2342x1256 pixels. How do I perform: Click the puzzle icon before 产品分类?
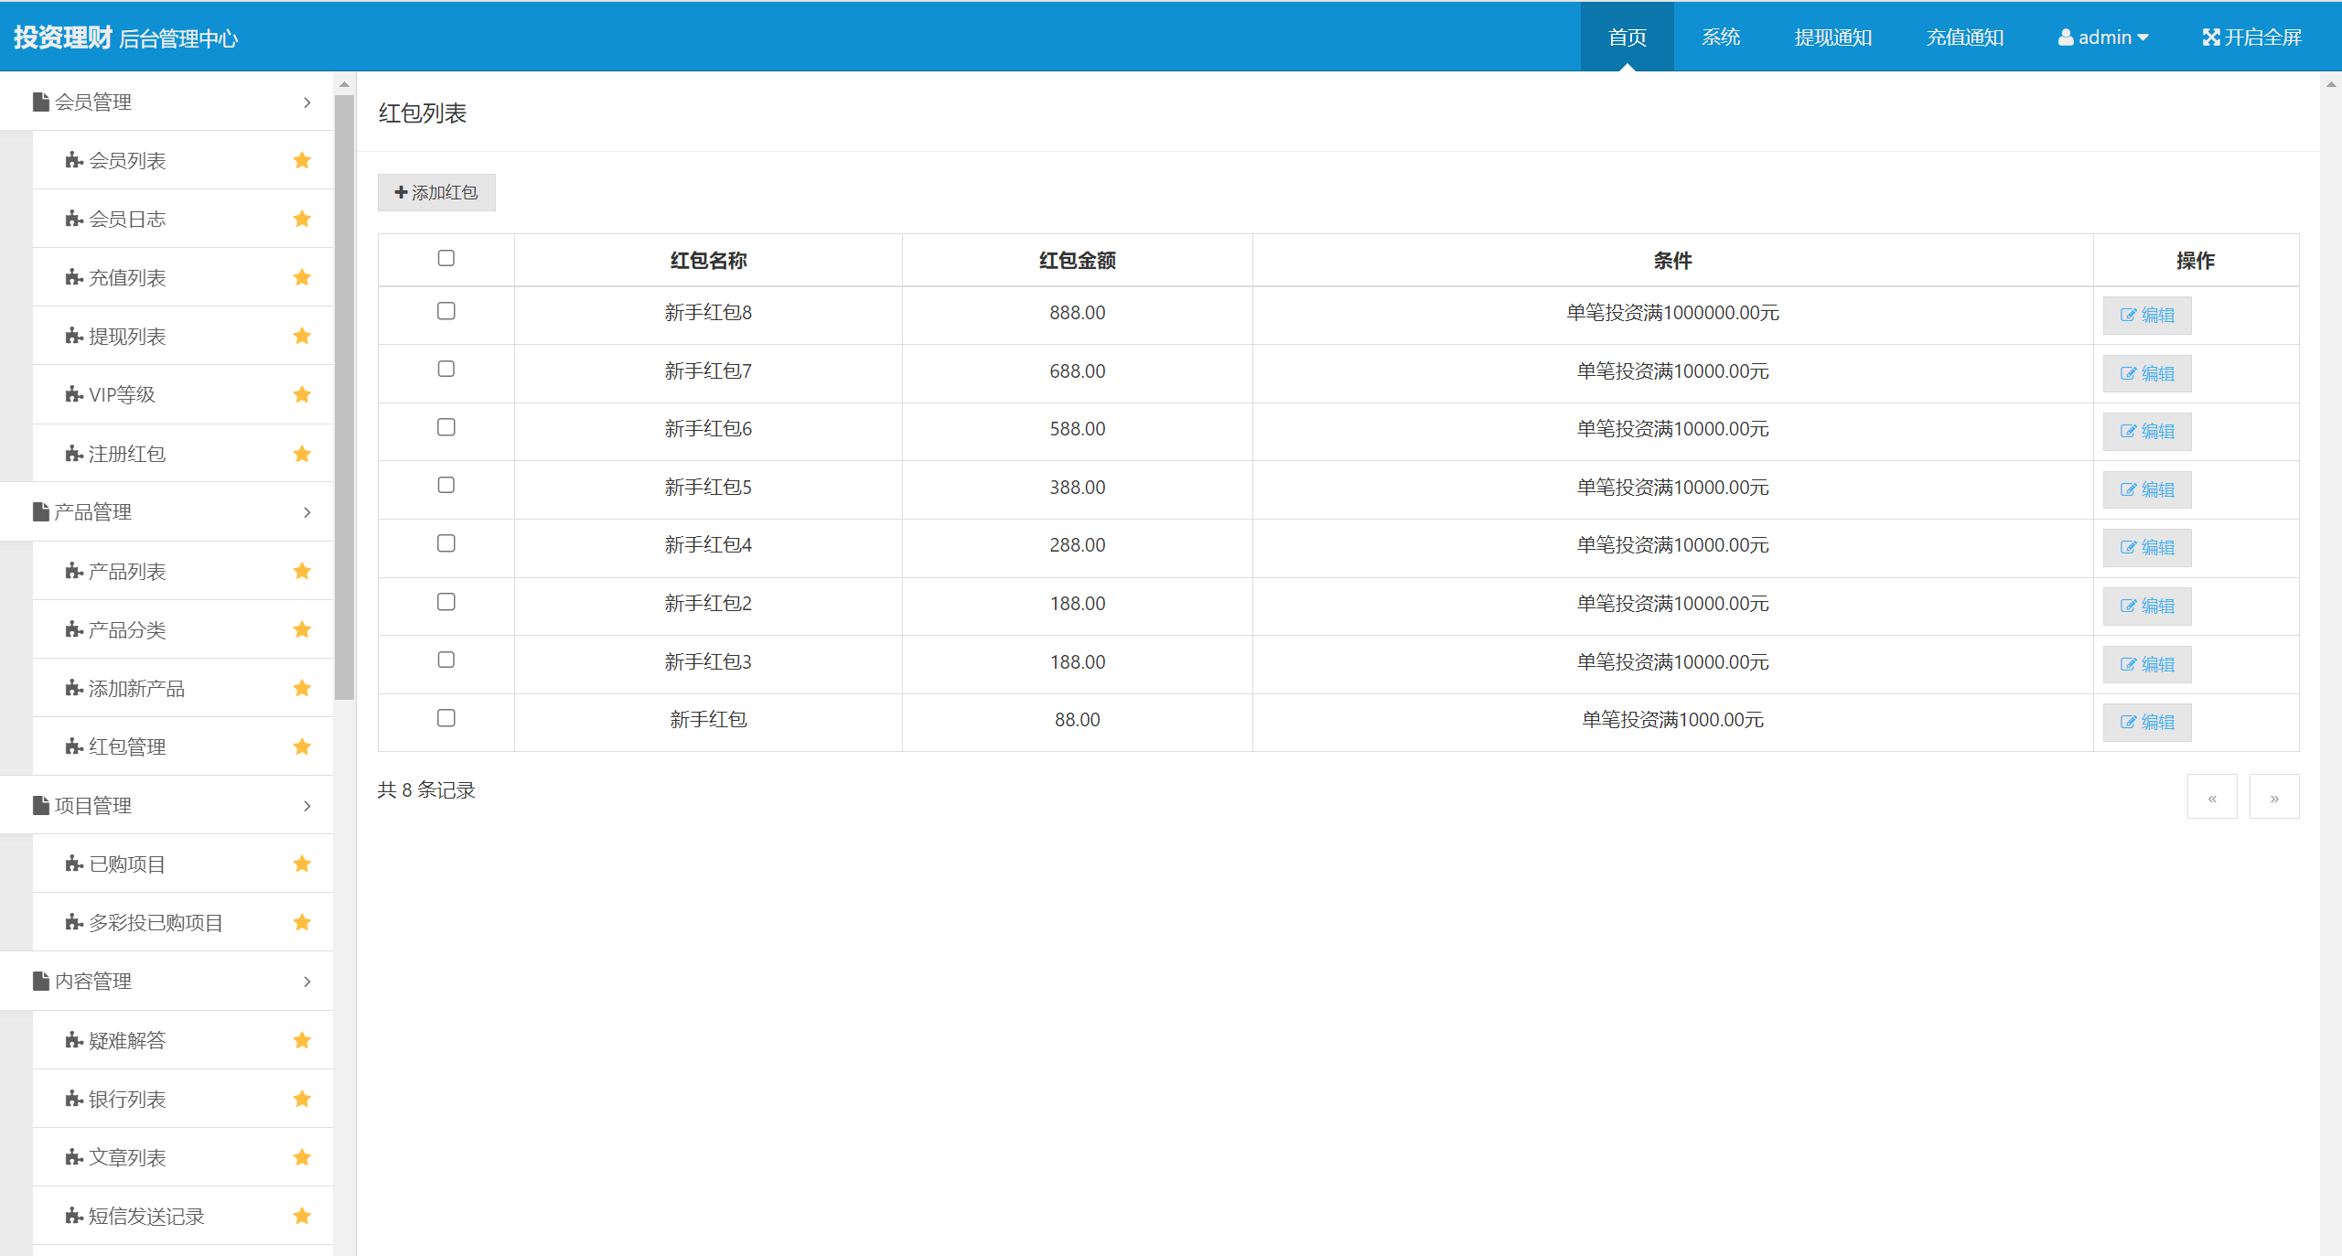(74, 629)
